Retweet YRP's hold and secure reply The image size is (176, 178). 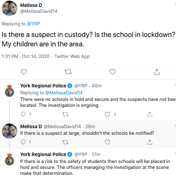tap(65, 114)
